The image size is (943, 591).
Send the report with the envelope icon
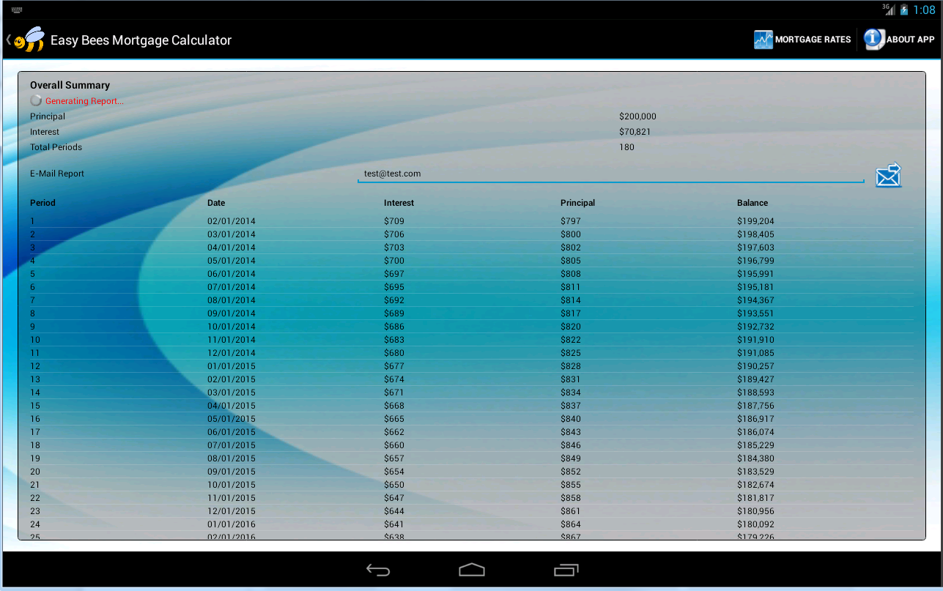(x=888, y=175)
